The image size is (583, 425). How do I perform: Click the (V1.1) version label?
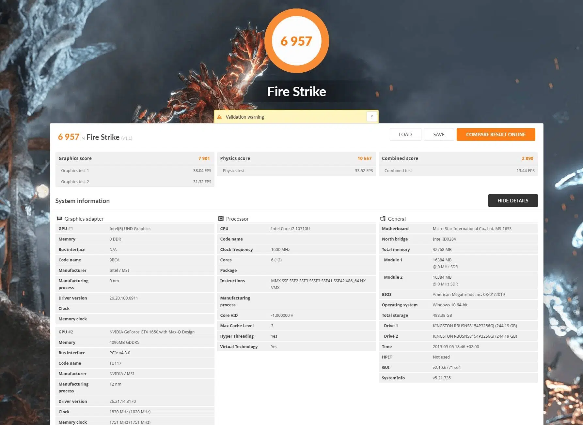pyautogui.click(x=127, y=138)
